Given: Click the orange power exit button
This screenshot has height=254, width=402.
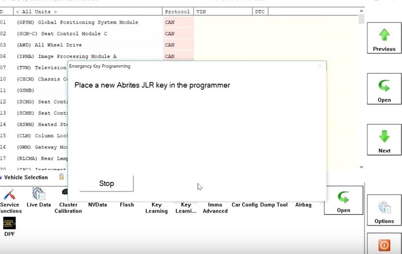Looking at the screenshot, I should [x=384, y=245].
